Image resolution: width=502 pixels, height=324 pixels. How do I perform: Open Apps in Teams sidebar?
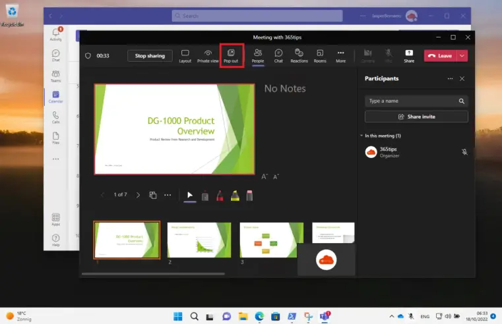click(55, 219)
